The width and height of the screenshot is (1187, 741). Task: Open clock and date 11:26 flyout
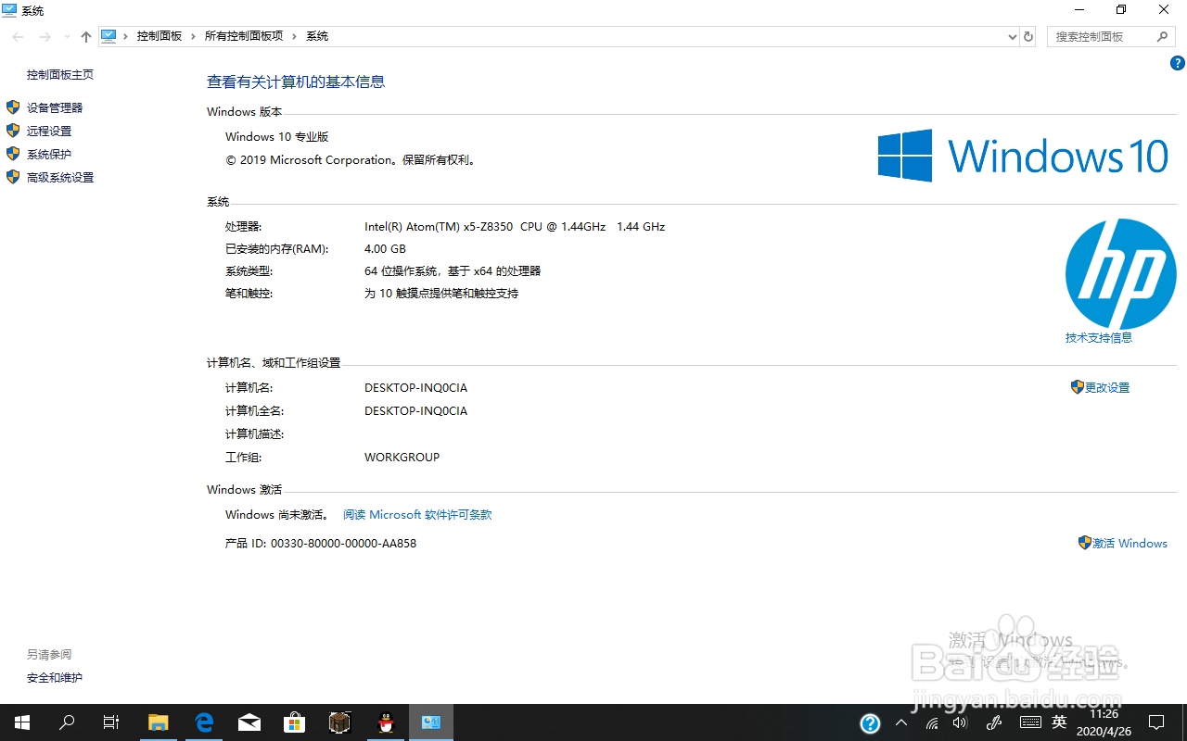1104,722
